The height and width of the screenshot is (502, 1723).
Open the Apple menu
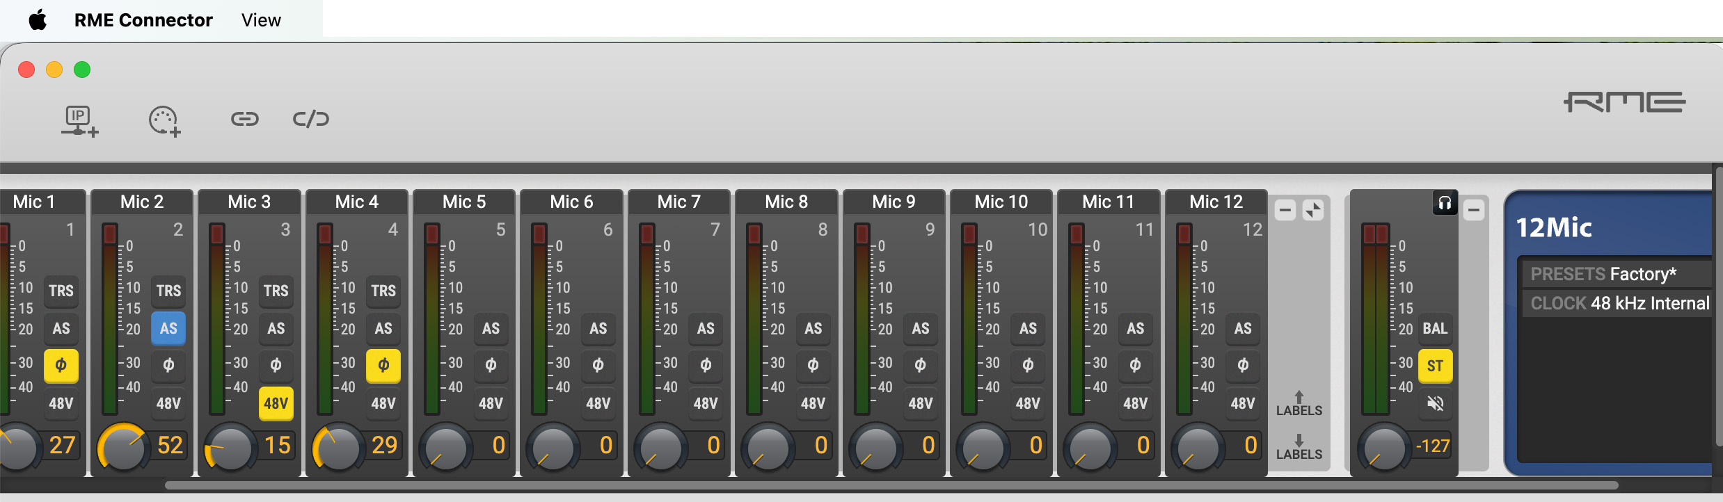38,19
